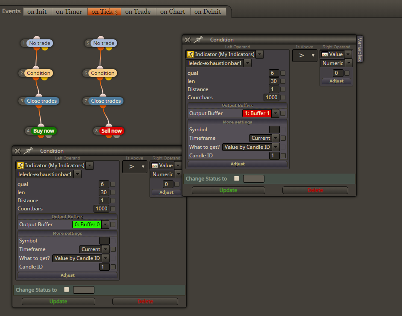Select the green Buy now block
This screenshot has width=402, height=316.
(44, 131)
